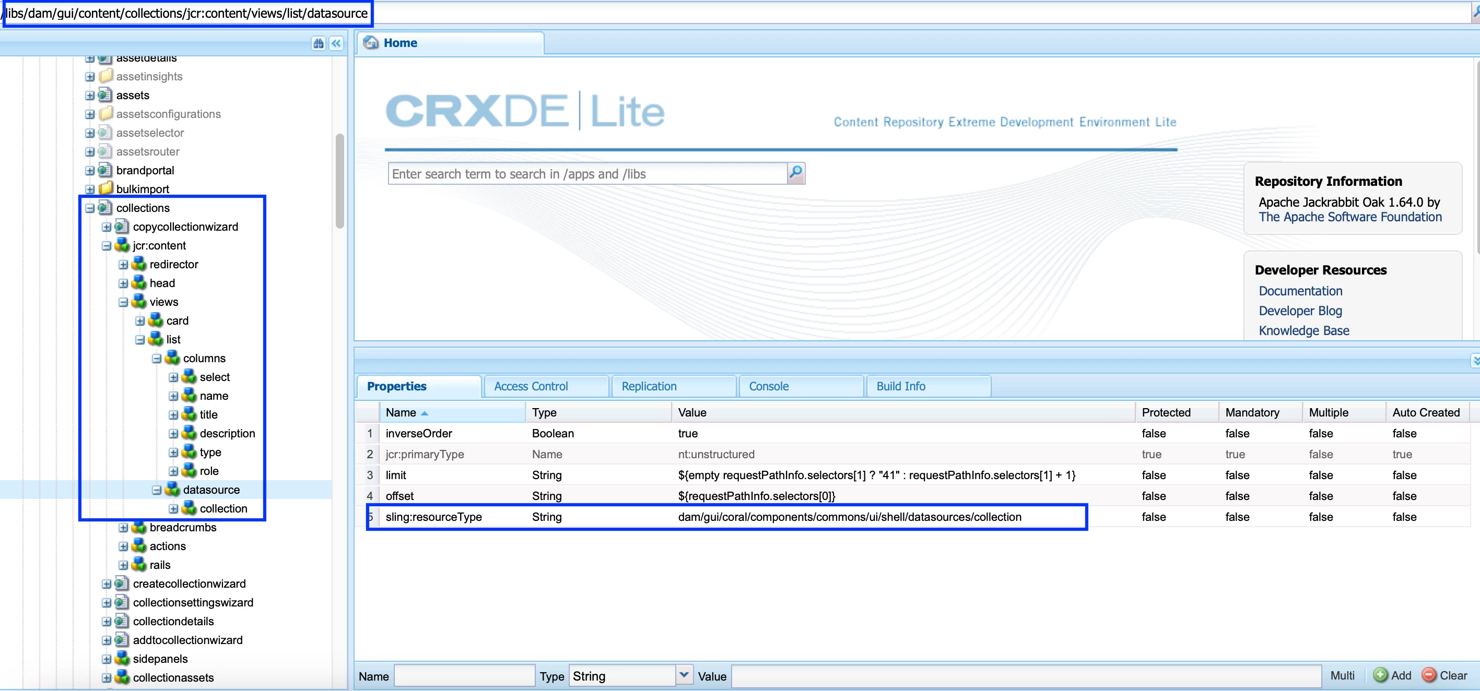
Task: Open the Documentation link
Action: [x=1300, y=291]
